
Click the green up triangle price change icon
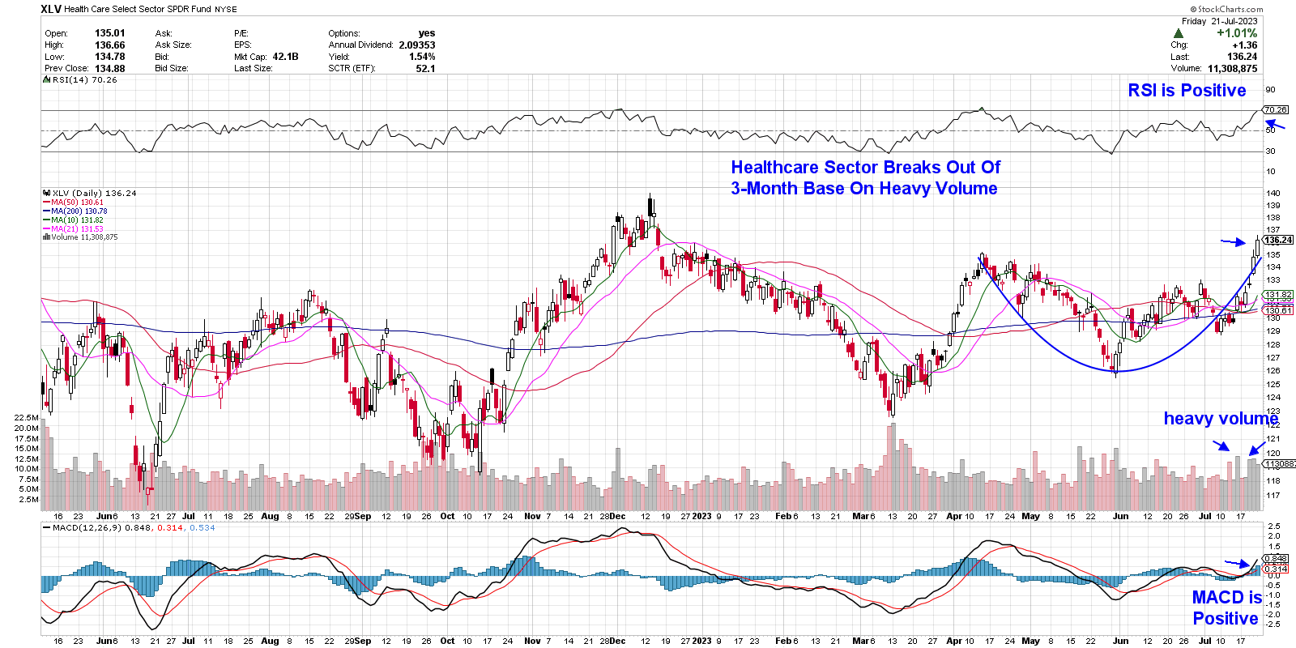pyautogui.click(x=1178, y=34)
